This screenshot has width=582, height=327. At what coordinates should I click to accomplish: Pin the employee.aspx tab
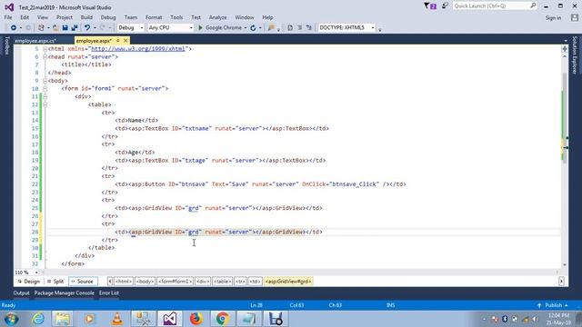tap(118, 40)
